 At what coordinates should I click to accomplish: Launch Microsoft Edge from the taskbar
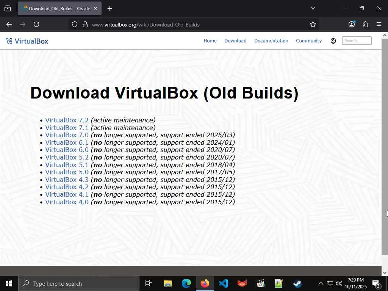coord(186,283)
